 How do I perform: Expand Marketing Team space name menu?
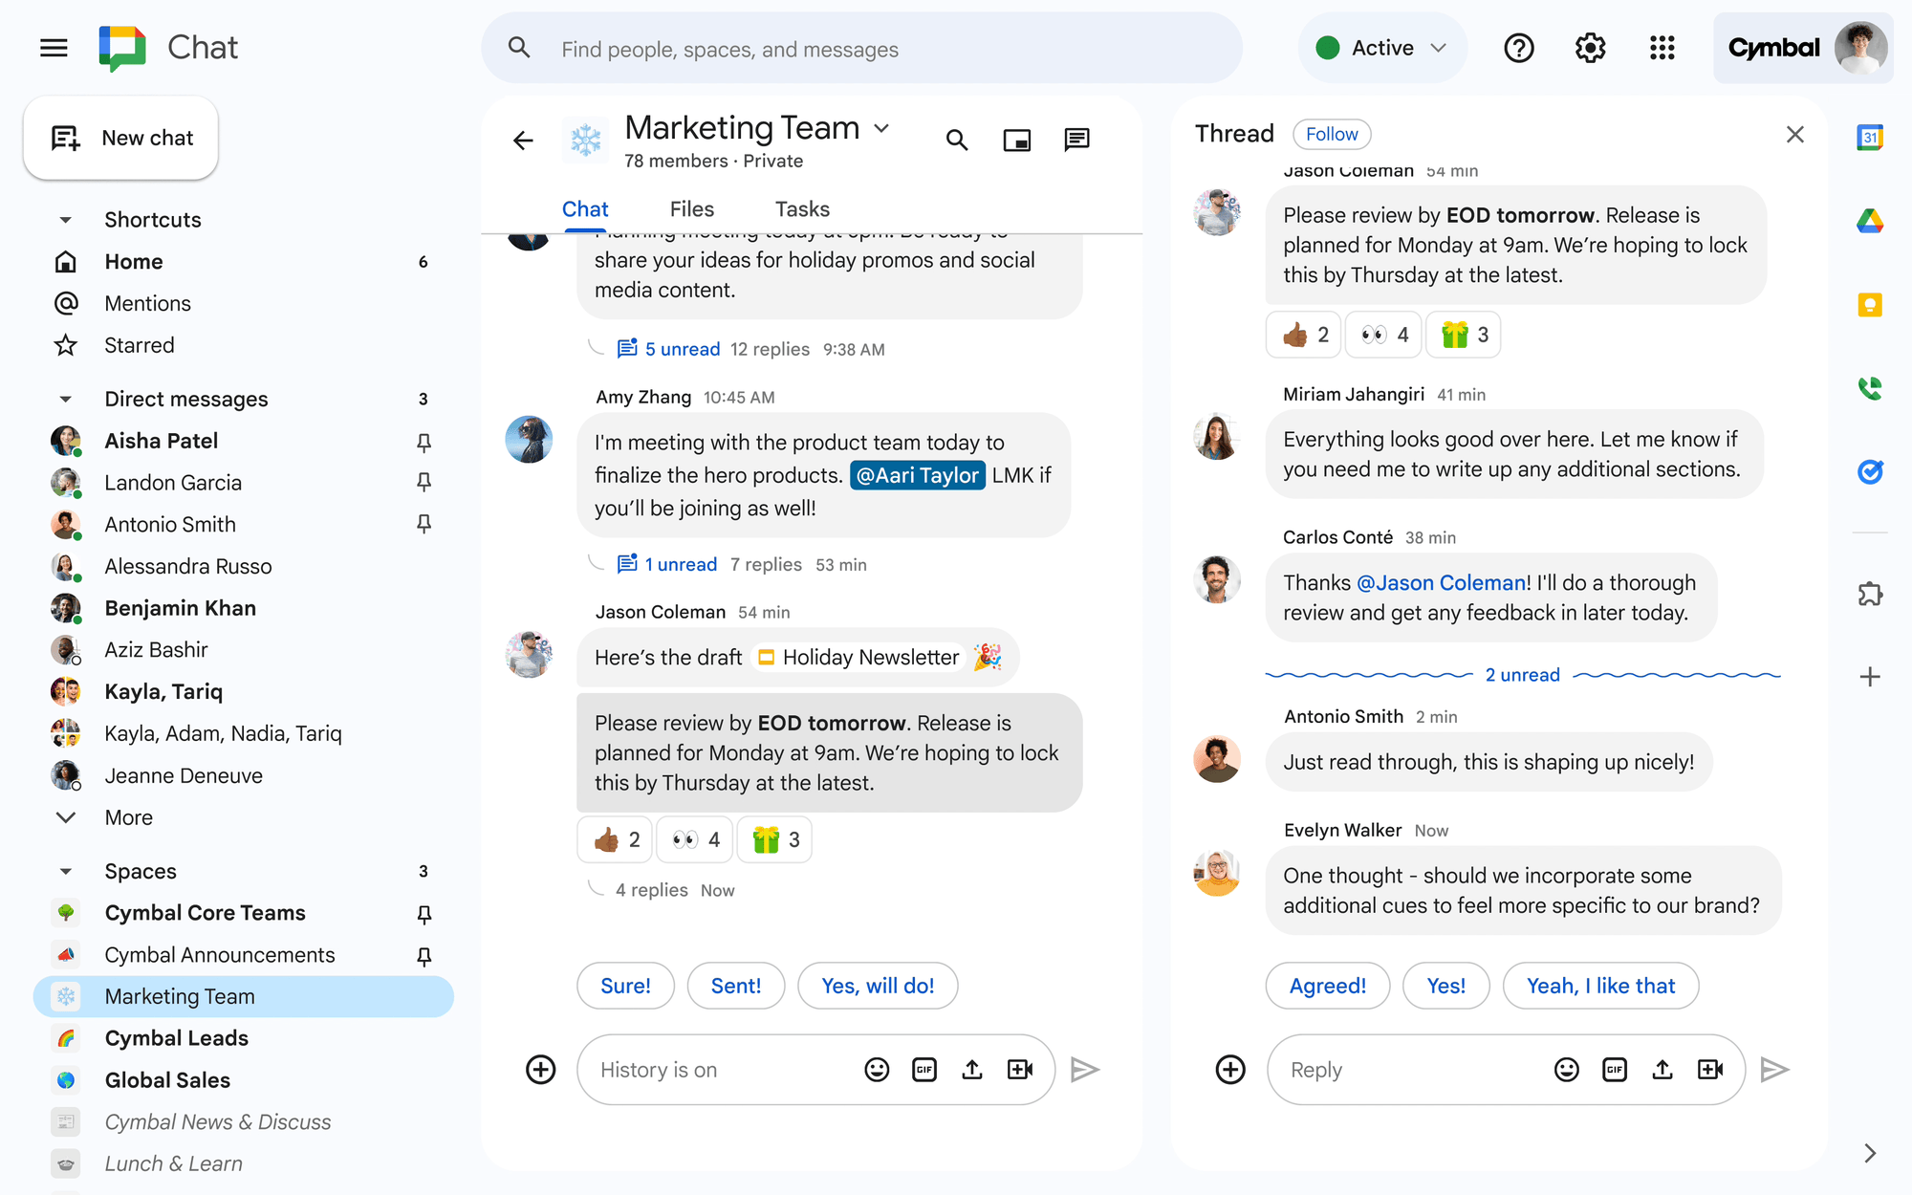tap(881, 128)
